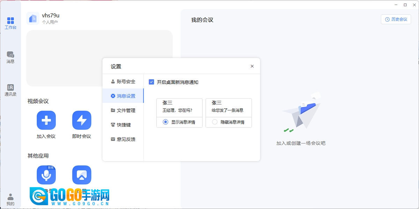The height and width of the screenshot is (209, 419).
Task: Click the vhs79u user avatar icon
Action: (33, 18)
